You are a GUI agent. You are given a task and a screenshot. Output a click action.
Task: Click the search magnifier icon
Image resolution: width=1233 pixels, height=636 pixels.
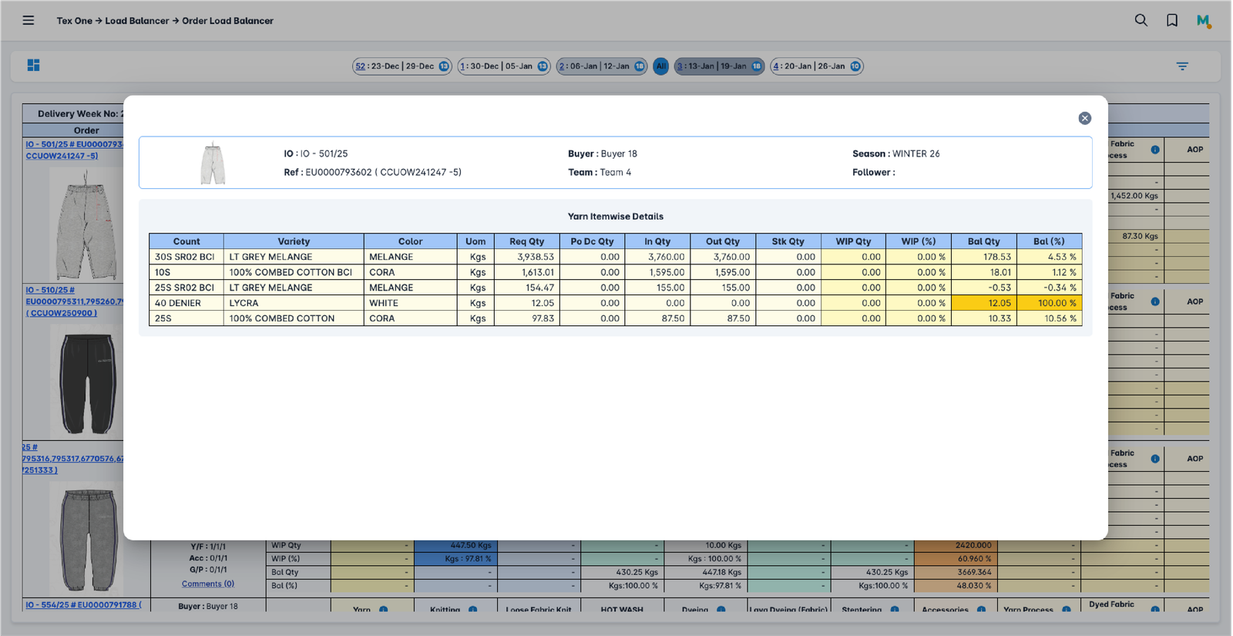click(1141, 21)
